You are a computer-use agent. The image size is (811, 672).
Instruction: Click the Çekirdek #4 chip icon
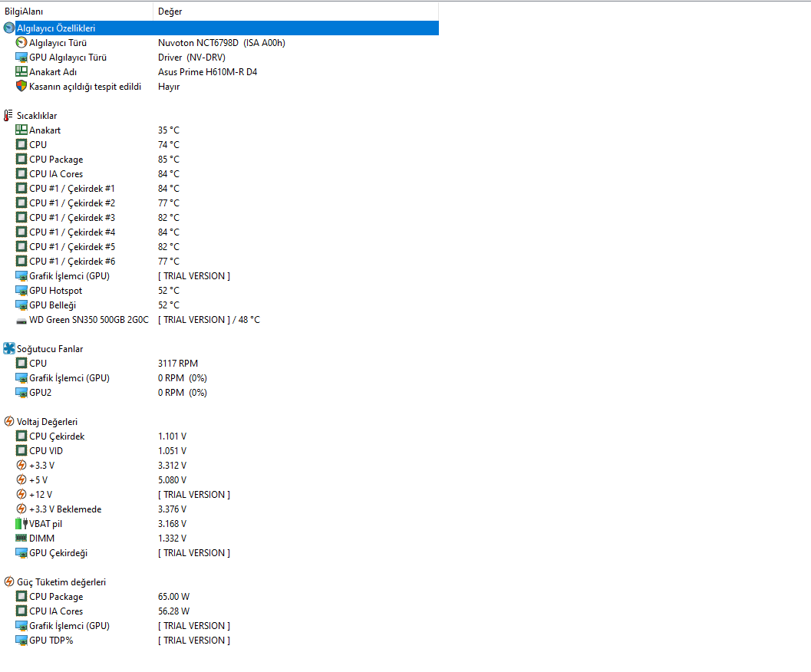click(21, 232)
